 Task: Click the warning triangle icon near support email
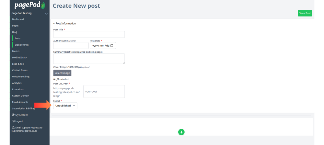[13, 128]
